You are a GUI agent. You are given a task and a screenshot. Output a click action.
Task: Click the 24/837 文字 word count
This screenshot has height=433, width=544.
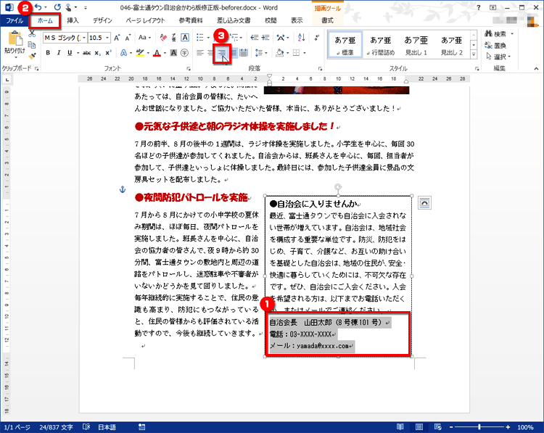56,427
